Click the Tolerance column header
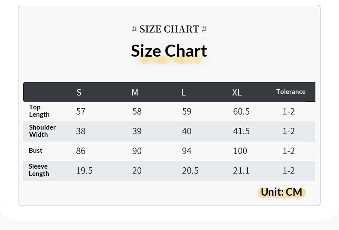339x230 pixels. coord(291,92)
